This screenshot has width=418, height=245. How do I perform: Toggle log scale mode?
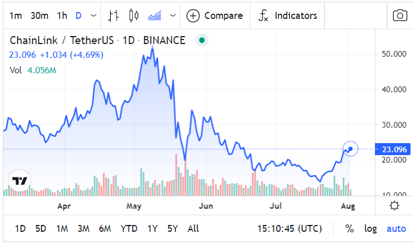[x=370, y=228]
